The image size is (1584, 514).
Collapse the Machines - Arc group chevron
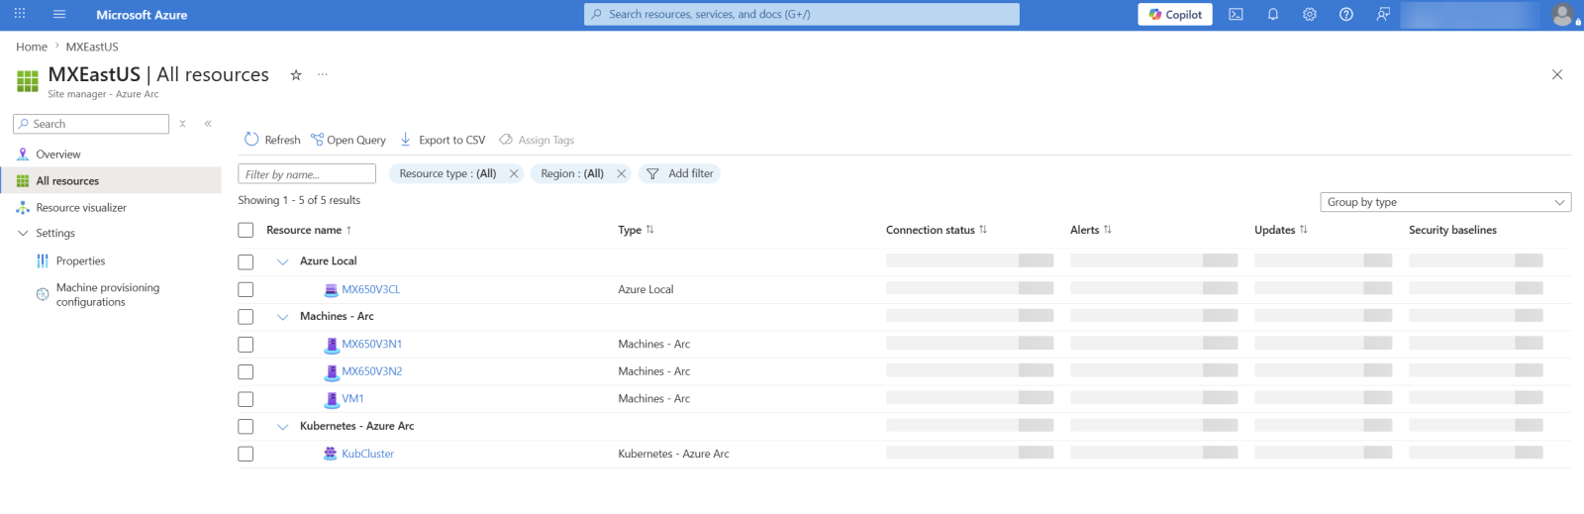tap(282, 317)
